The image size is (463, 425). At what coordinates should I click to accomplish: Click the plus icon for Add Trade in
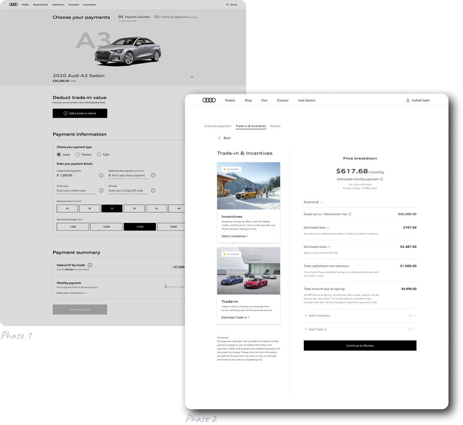tap(306, 329)
